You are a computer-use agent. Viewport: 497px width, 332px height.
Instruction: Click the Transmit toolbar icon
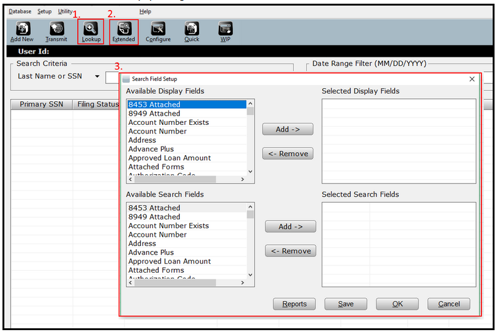pyautogui.click(x=56, y=32)
